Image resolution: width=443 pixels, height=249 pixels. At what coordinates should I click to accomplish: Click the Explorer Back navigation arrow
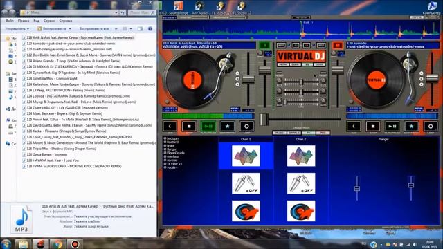[5, 12]
